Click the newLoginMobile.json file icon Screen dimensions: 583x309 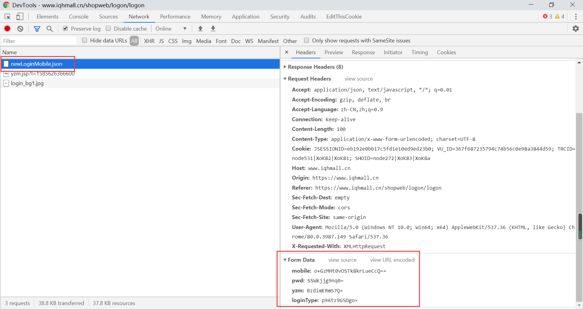coord(6,64)
